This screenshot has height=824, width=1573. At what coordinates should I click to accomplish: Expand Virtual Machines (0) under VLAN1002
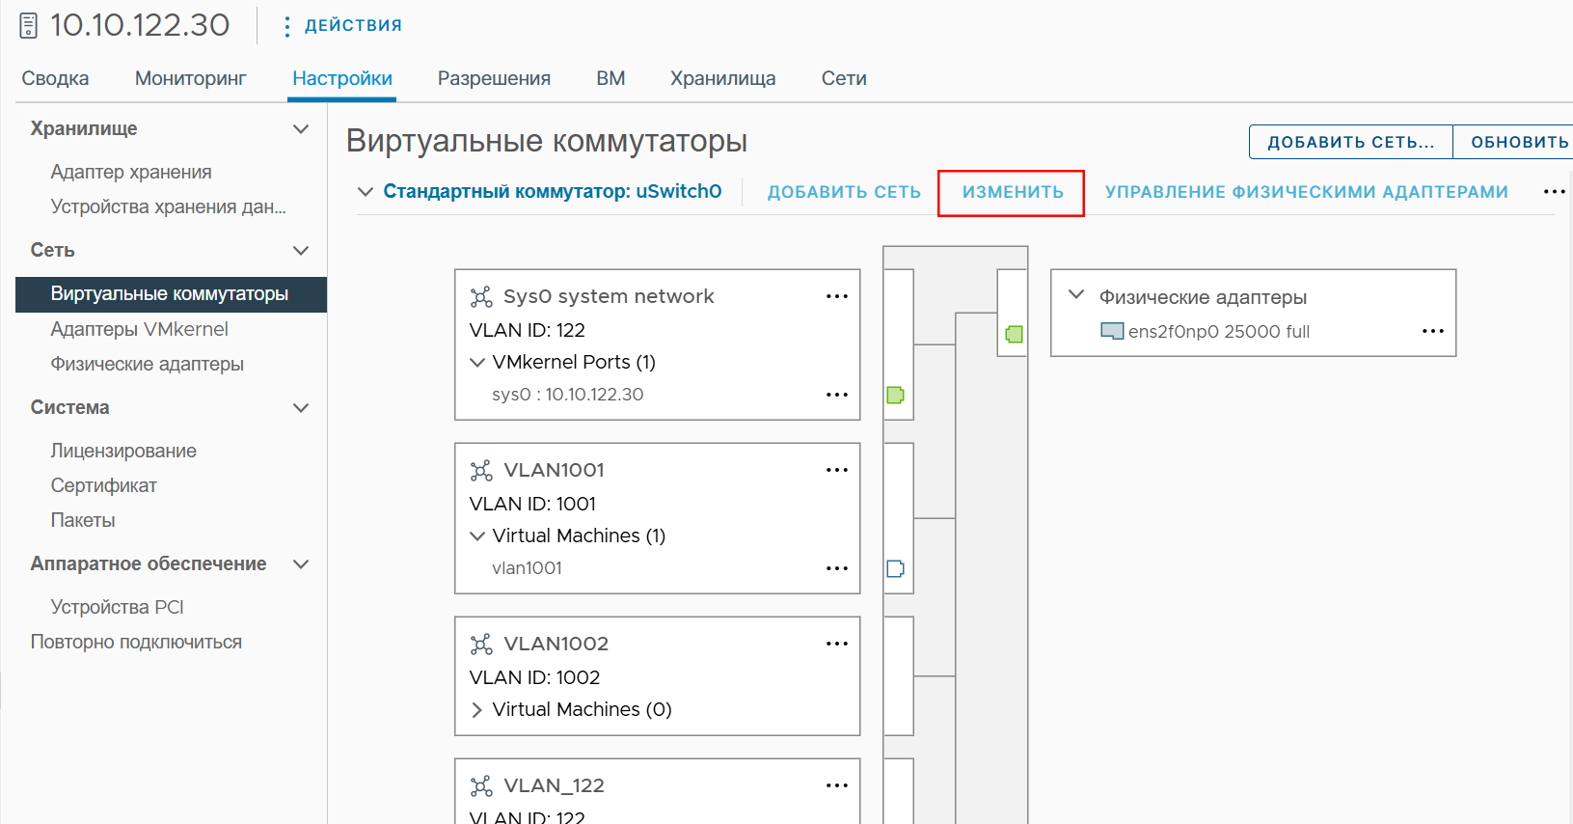point(477,710)
